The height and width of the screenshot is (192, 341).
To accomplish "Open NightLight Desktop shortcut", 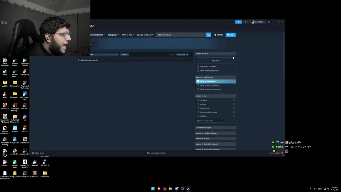I will pyautogui.click(x=25, y=62).
